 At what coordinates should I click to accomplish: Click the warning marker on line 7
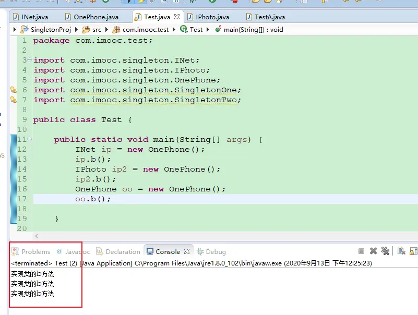click(x=14, y=100)
